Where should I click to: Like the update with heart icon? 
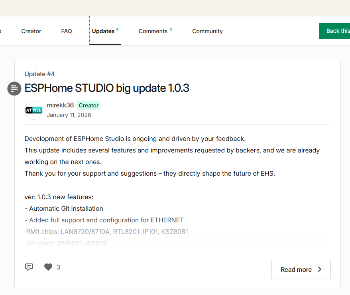pos(48,267)
